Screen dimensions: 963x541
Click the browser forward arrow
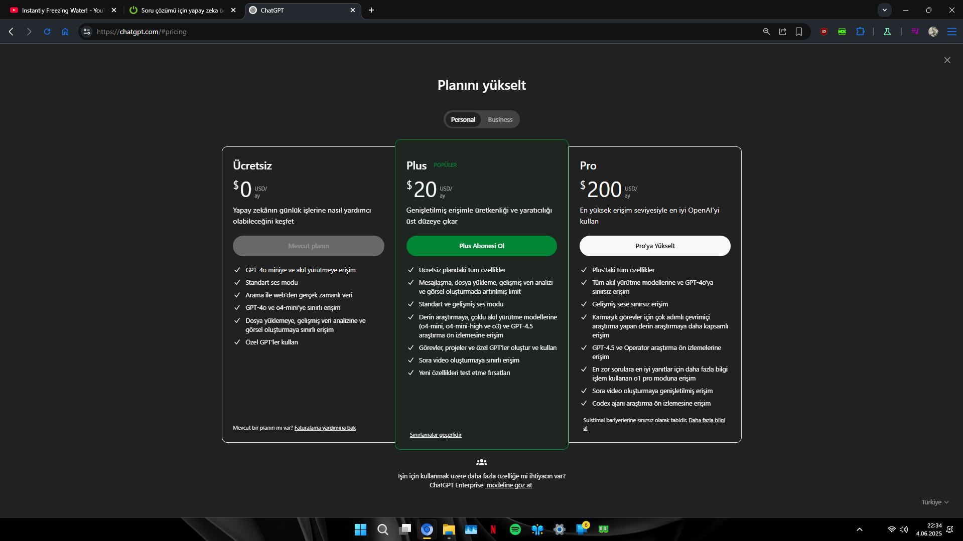tap(29, 32)
